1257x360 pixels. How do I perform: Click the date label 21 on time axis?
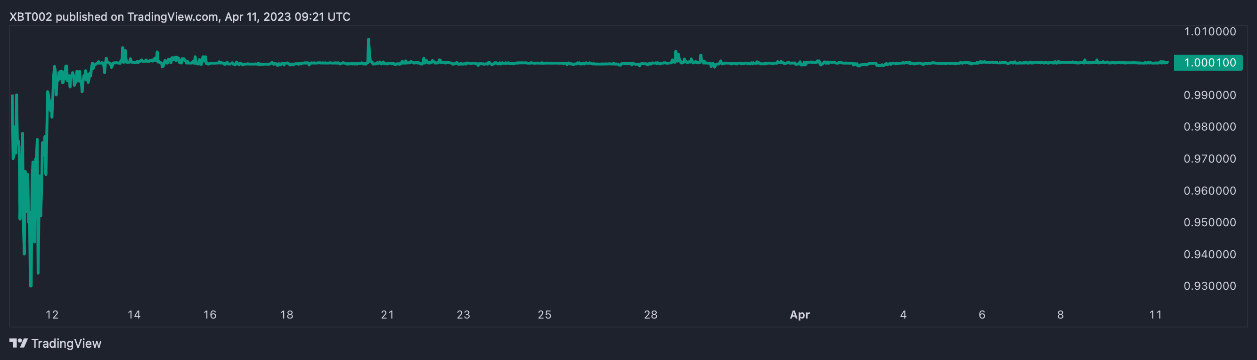tap(387, 315)
